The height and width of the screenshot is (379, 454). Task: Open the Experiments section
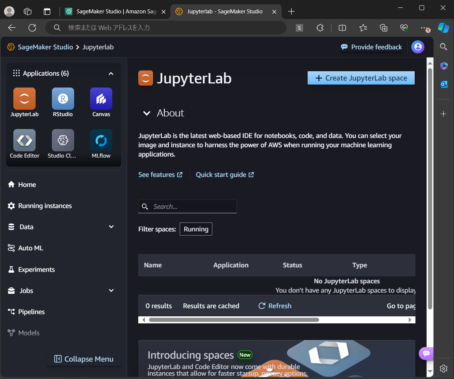click(x=37, y=269)
